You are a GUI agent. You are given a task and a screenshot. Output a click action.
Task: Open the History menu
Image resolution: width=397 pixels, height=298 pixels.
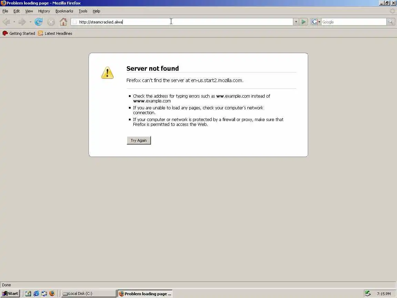point(44,11)
